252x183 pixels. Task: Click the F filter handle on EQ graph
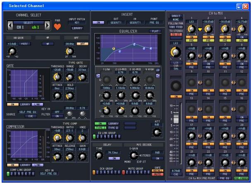[113, 48]
